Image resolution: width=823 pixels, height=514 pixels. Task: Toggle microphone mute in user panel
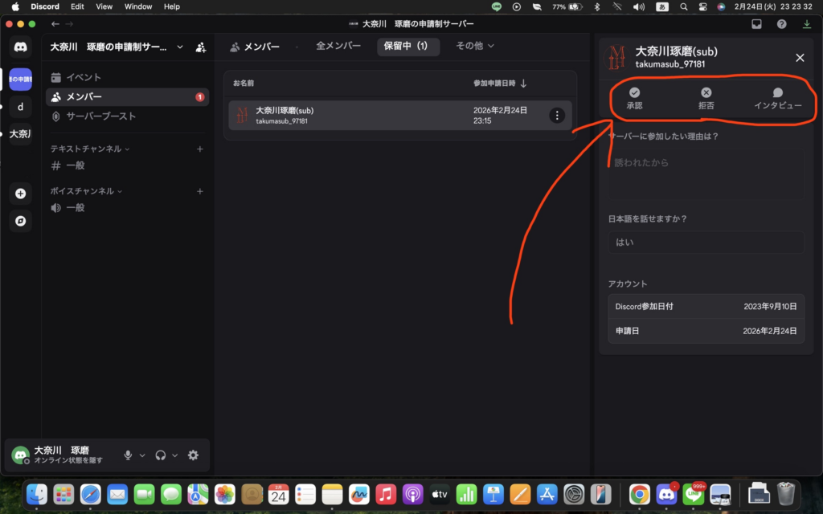(128, 455)
